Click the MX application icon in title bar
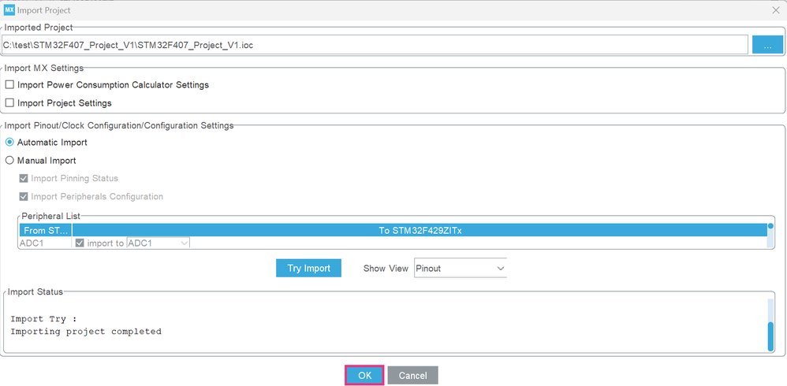Viewport: 787px width, 386px height. pyautogui.click(x=9, y=10)
